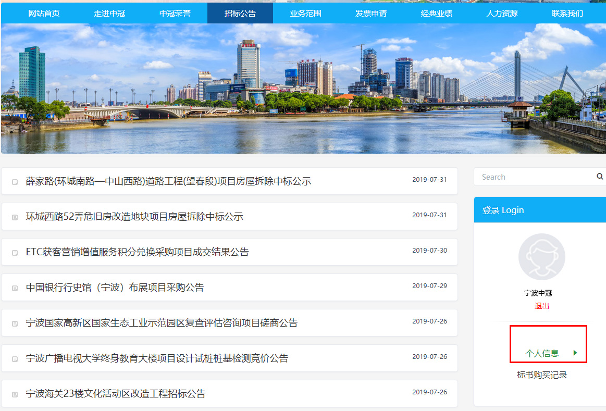Image resolution: width=606 pixels, height=411 pixels.
Task: Open ETC获客营销增值服务成交结果公告
Action: [137, 252]
